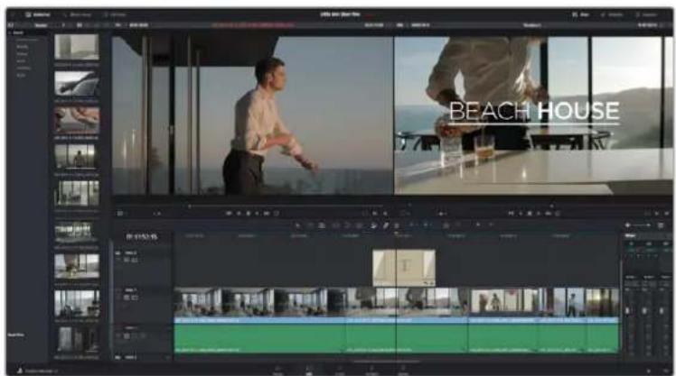This screenshot has height=376, width=676.
Task: Expand the Master bin in media pool
Action: click(x=18, y=32)
